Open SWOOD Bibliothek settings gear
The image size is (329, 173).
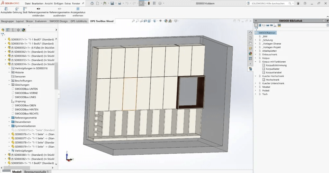[324, 21]
